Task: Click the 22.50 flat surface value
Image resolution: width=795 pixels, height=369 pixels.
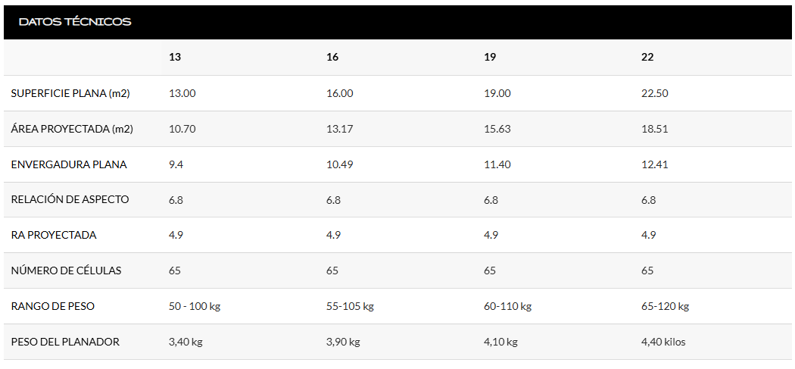Action: [655, 93]
